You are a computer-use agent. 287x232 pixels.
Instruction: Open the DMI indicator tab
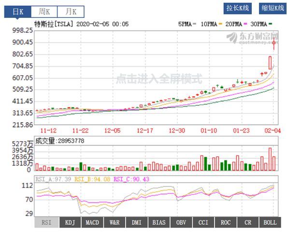[137, 222]
